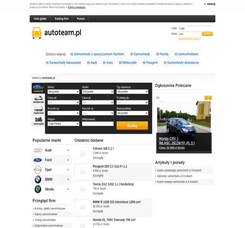Open the Przebieg do dropdown

click(x=132, y=102)
